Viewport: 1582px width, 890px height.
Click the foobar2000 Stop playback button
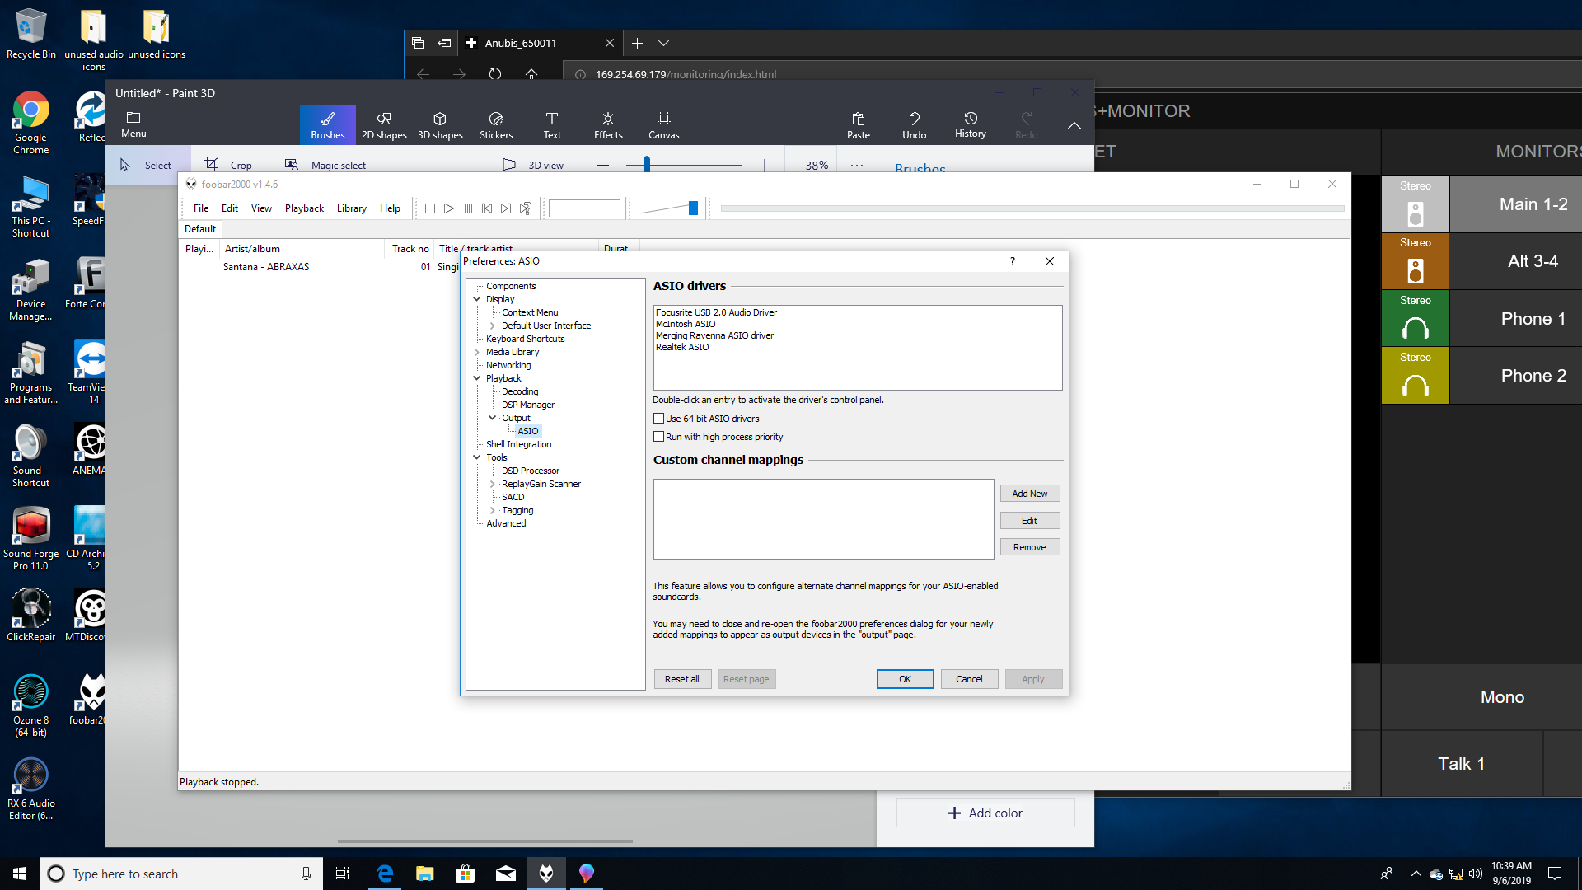pos(429,208)
